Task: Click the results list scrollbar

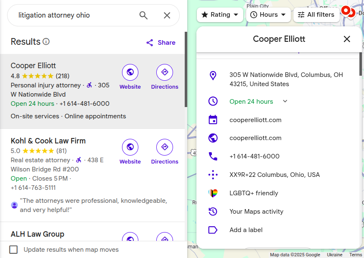Action: (x=186, y=70)
